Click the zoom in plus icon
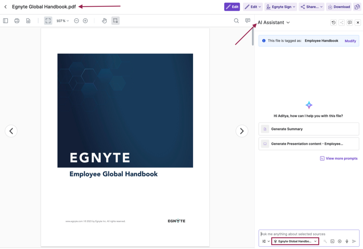Viewport: 363px width, 249px height. [x=85, y=21]
